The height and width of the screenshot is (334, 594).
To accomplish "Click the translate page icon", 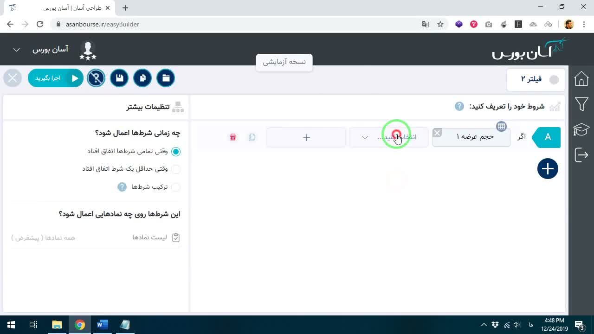I will (425, 24).
